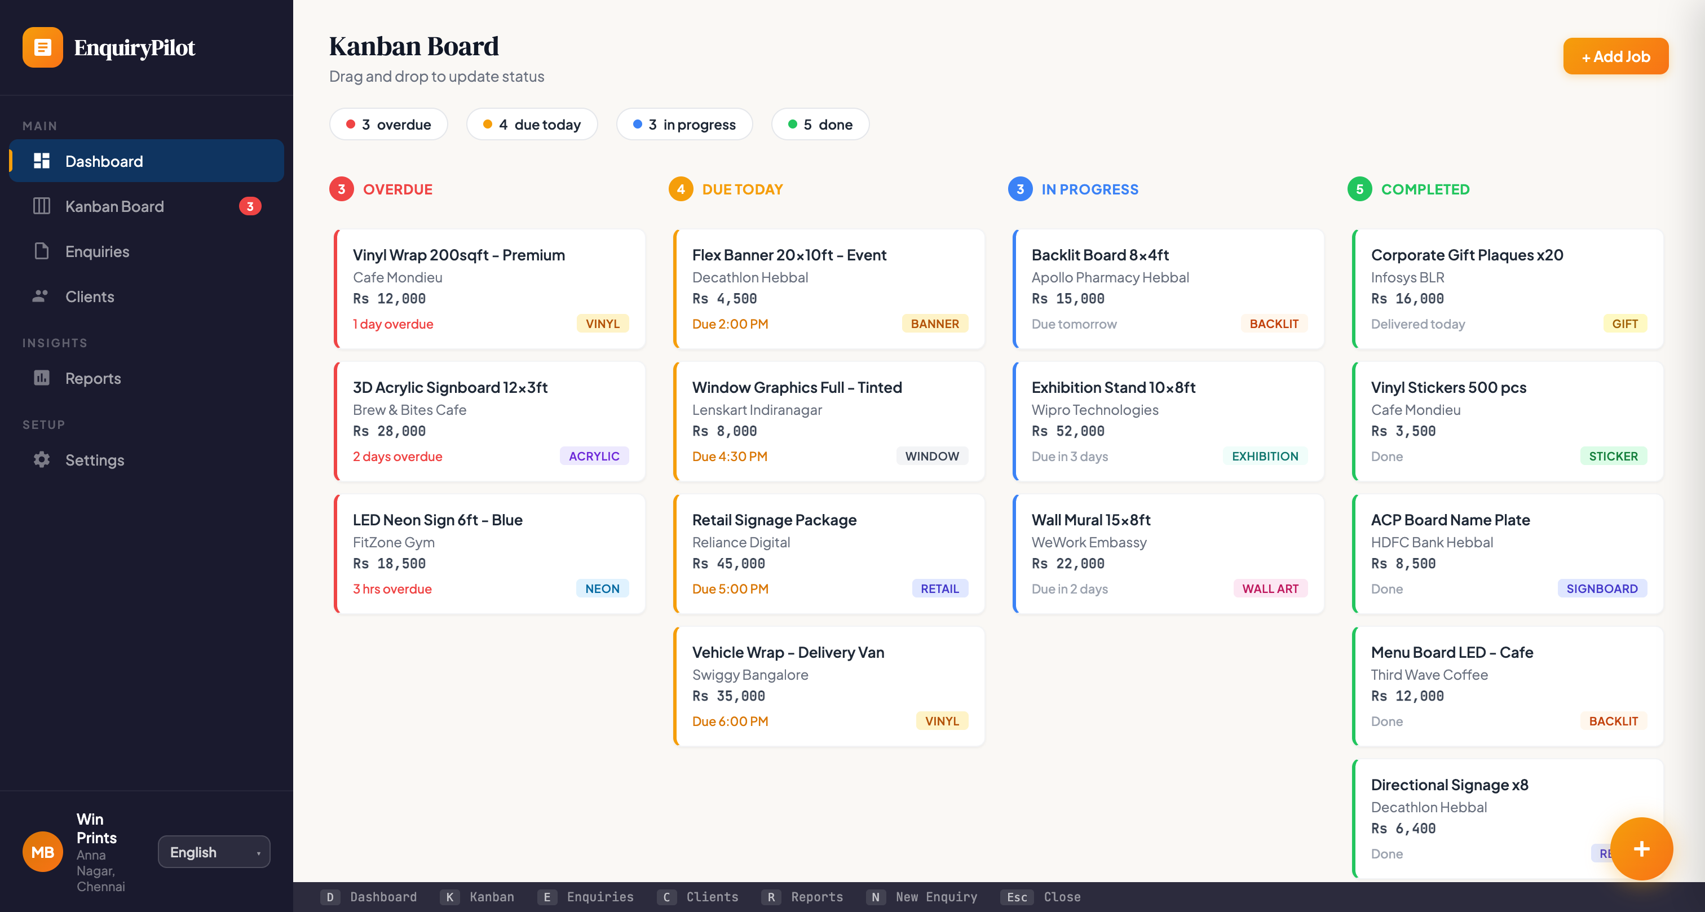
Task: Select Reports from the bottom shortcut bar
Action: click(x=803, y=897)
